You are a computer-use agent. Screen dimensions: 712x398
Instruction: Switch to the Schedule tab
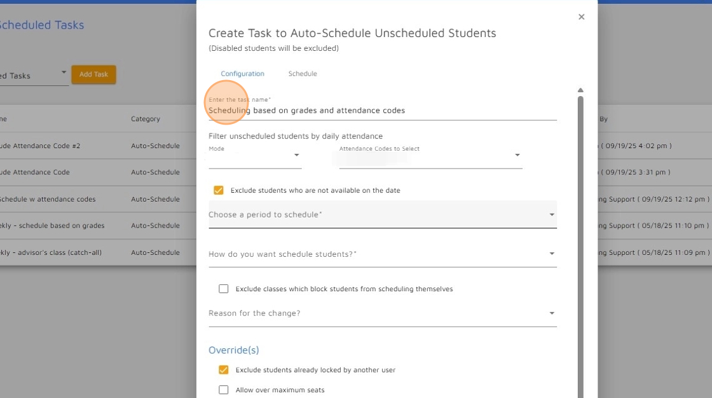click(303, 74)
